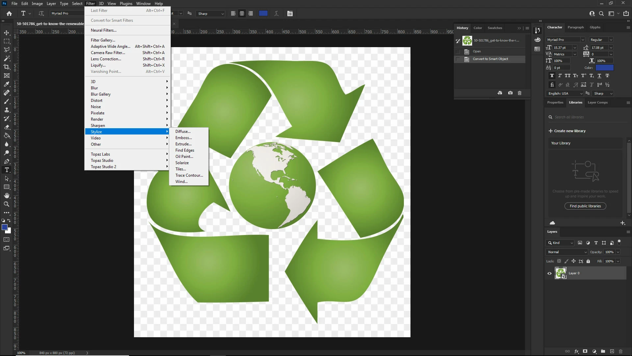
Task: Switch to the Swatches tab
Action: point(495,28)
